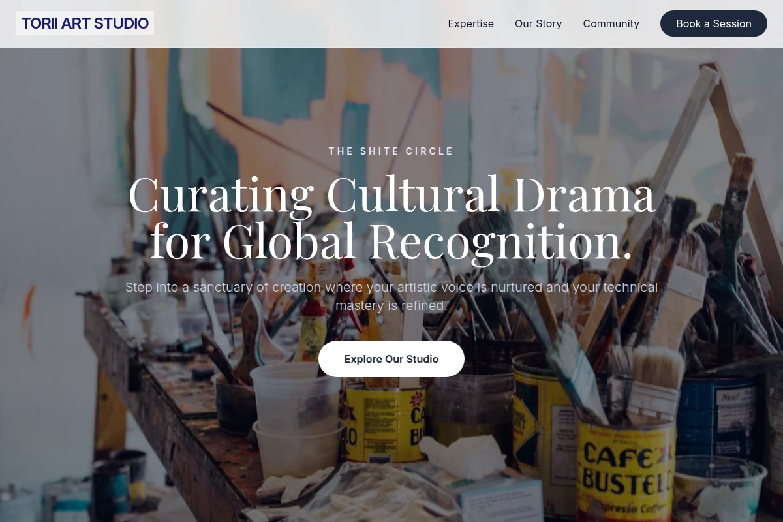Click Book a Session button
Viewport: 783px width, 522px height.
(x=714, y=23)
